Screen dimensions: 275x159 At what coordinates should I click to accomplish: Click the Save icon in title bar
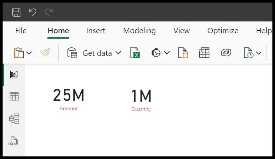(x=16, y=13)
